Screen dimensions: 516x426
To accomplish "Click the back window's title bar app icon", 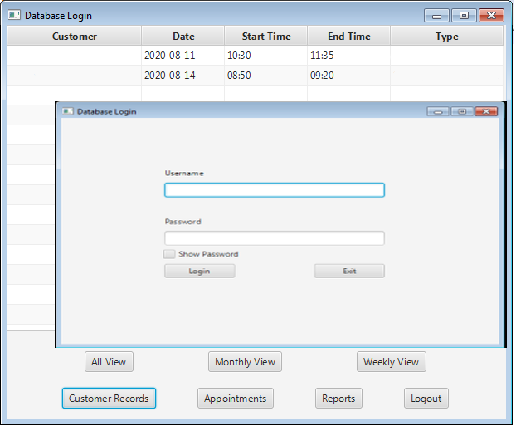I will [x=14, y=15].
